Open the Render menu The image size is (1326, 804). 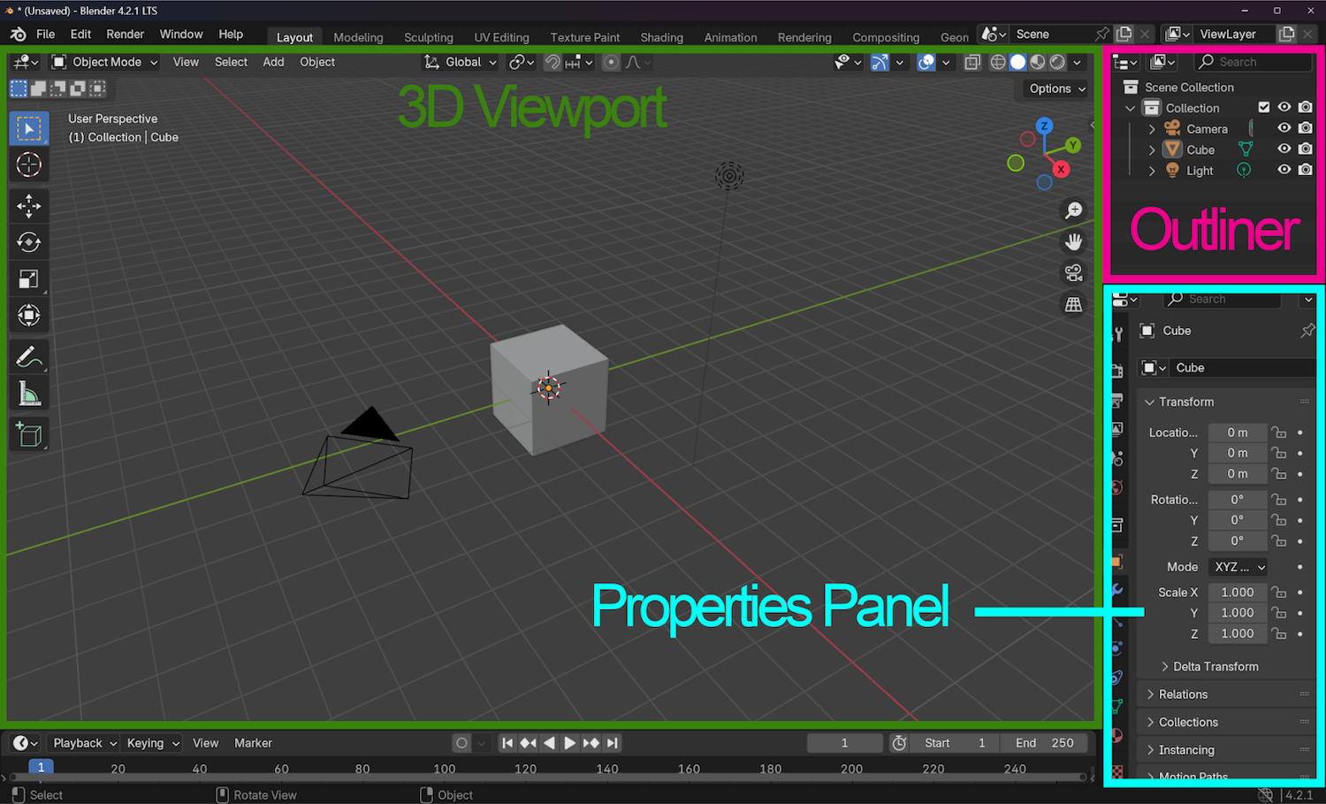(125, 34)
